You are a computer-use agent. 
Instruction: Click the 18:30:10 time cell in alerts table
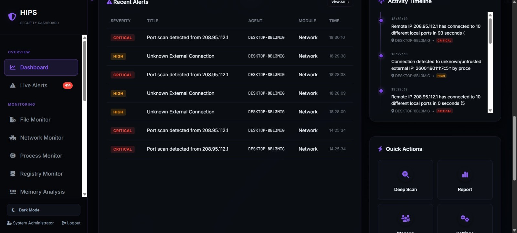pyautogui.click(x=337, y=37)
